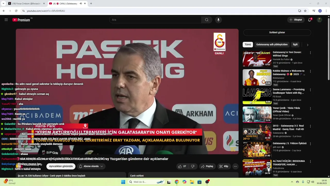
Task: Open Chrome profile avatar
Action: [320, 11]
